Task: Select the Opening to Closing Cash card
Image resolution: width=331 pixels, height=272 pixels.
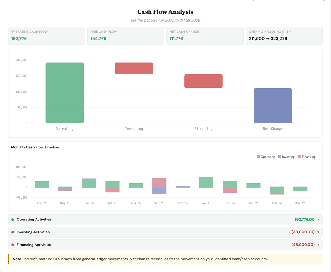Action: click(x=284, y=36)
